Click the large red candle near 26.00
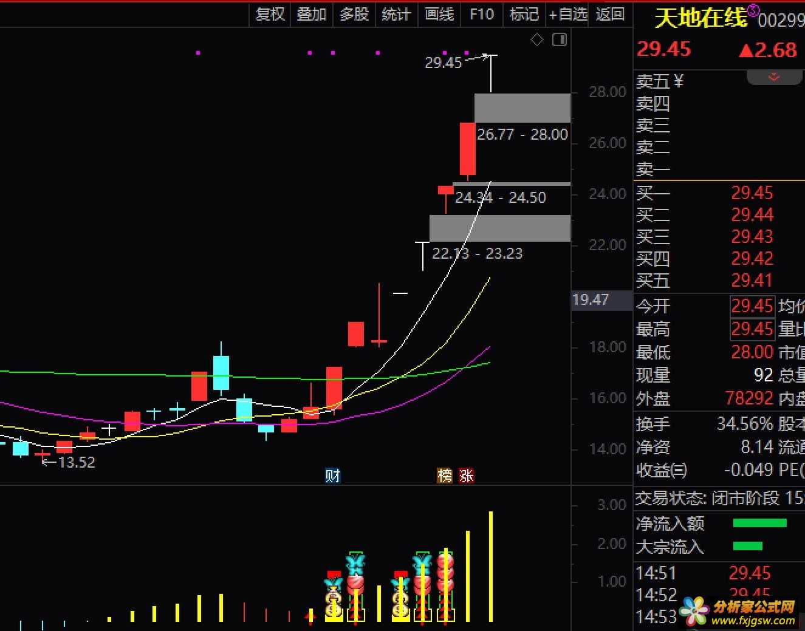The height and width of the screenshot is (631, 805). [x=467, y=149]
